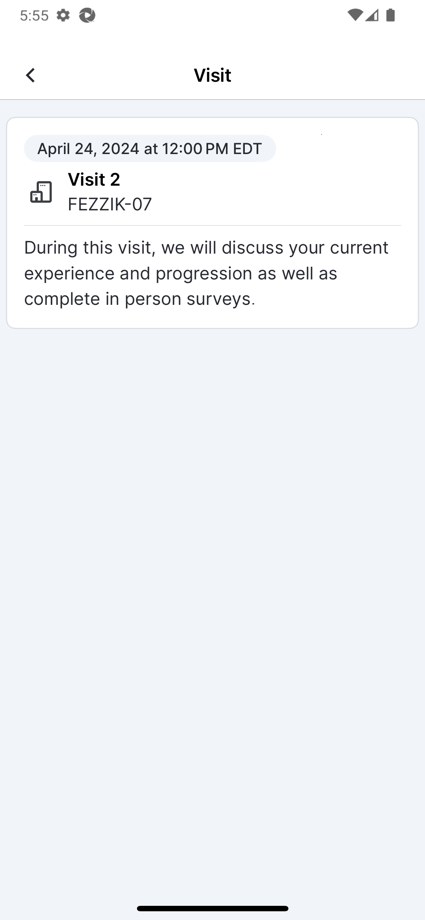This screenshot has height=920, width=425.
Task: Tap the cellular signal icon
Action: [372, 15]
